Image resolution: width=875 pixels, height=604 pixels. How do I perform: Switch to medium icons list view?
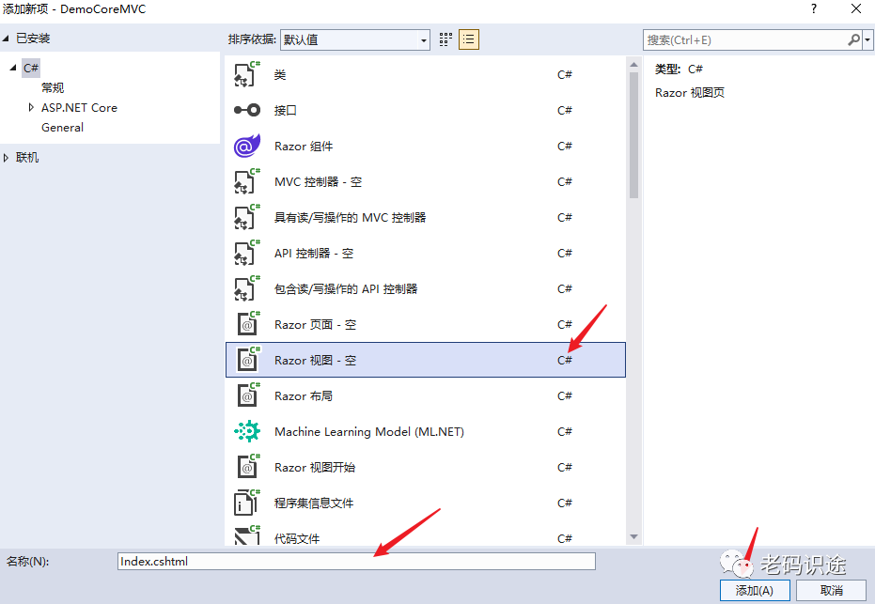[x=469, y=39]
